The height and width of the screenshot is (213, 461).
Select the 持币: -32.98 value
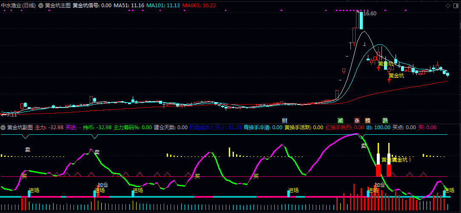point(97,128)
